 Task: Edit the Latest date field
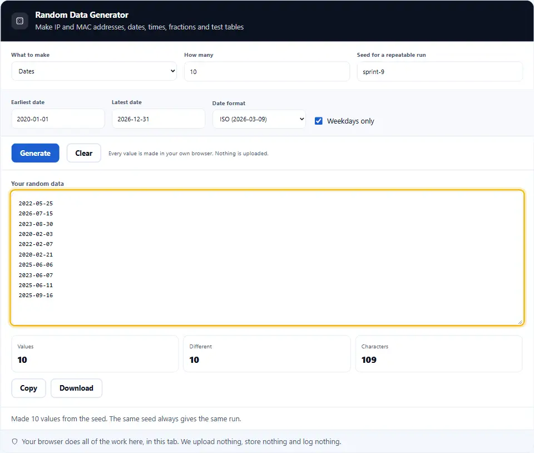pyautogui.click(x=159, y=119)
